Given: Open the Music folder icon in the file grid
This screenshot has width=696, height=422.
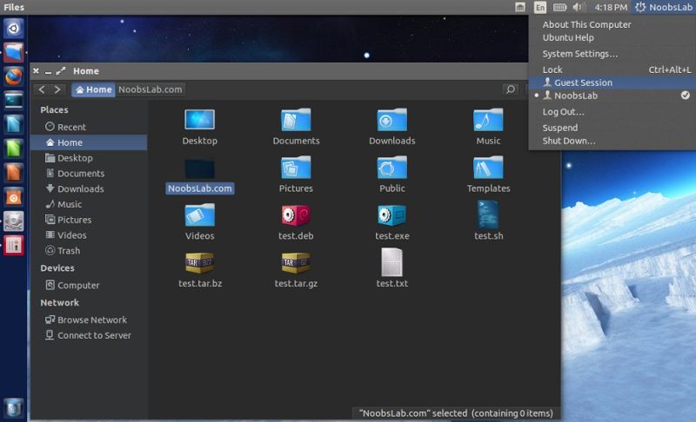Looking at the screenshot, I should (488, 120).
